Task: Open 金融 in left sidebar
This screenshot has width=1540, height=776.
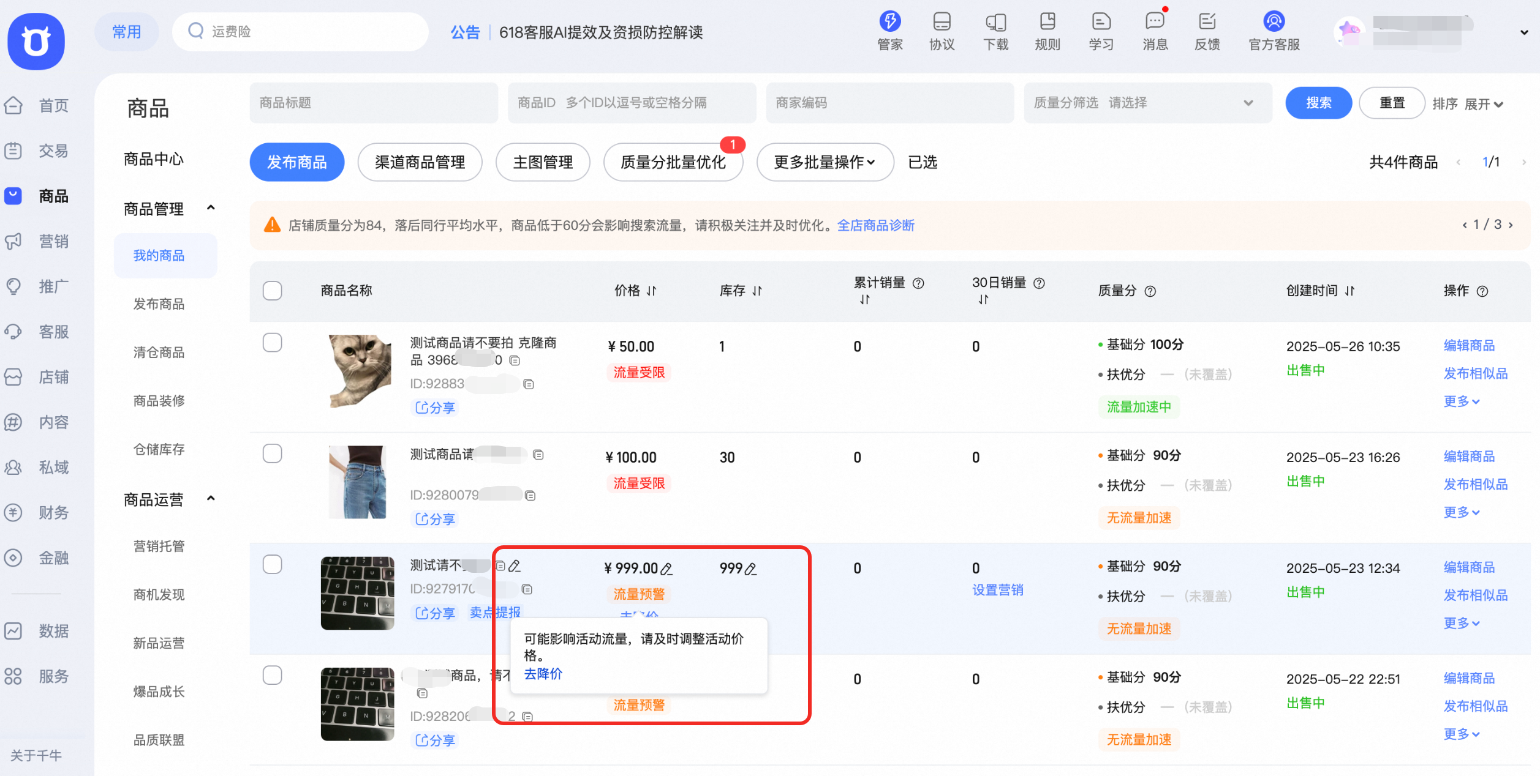Action: pos(37,558)
